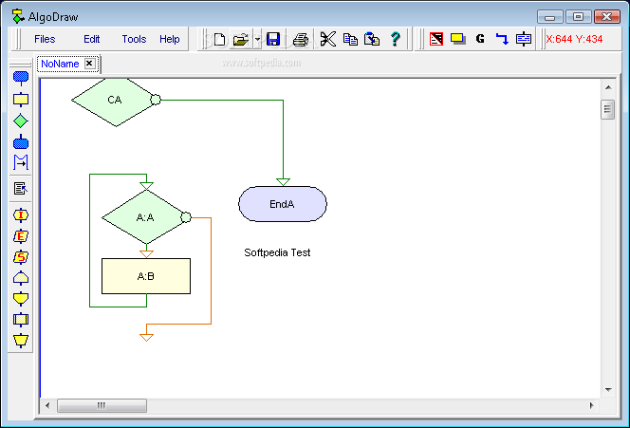
Task: Click the vertical scrollbar down arrow
Action: tap(608, 390)
